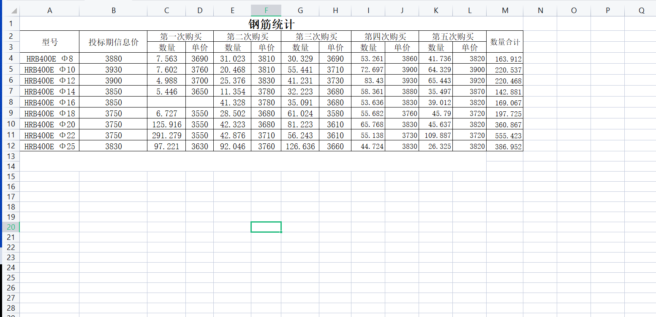
Task: Click the 第四次购买 header cell
Action: click(x=385, y=36)
